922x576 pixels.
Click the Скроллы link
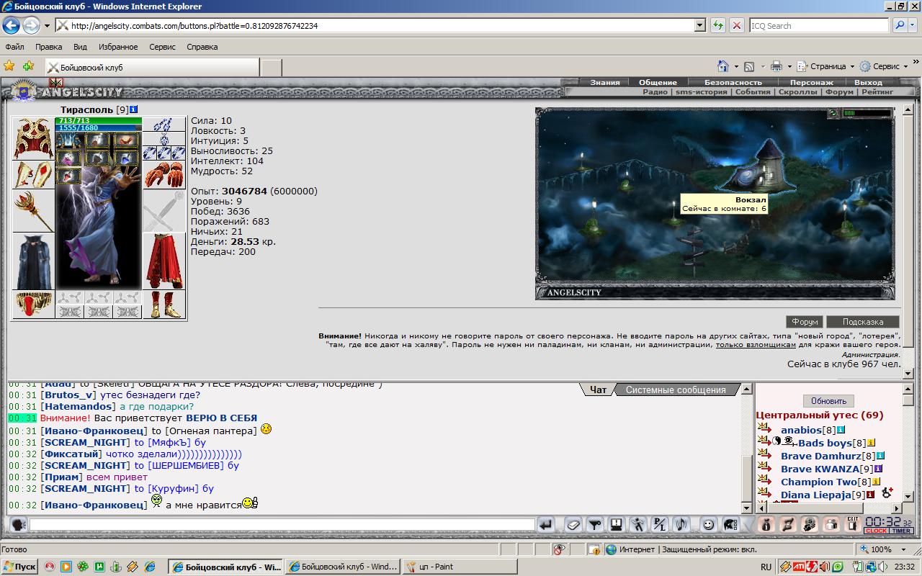tap(797, 92)
